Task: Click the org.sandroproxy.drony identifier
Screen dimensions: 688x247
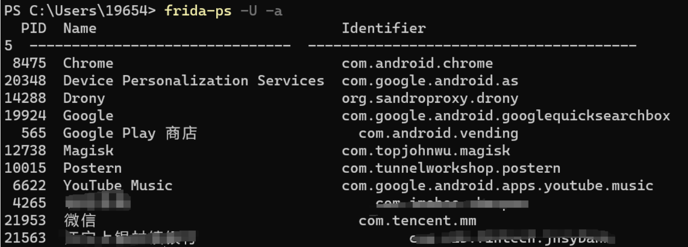Action: pyautogui.click(x=430, y=98)
